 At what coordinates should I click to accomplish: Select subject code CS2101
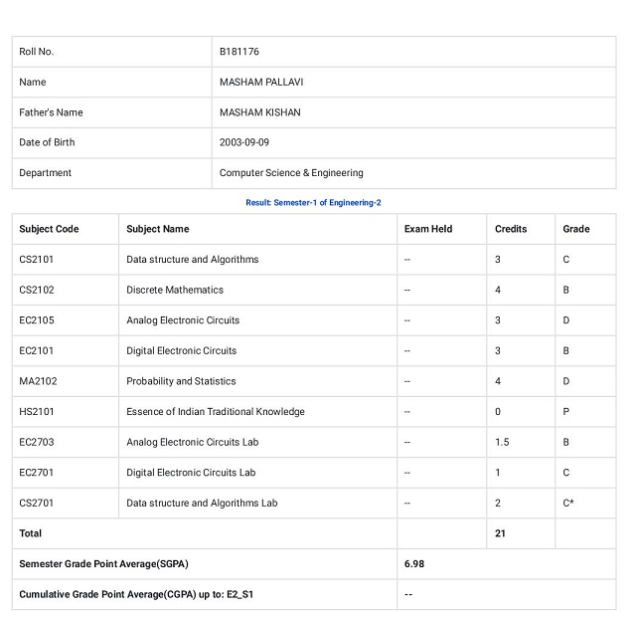(x=37, y=259)
